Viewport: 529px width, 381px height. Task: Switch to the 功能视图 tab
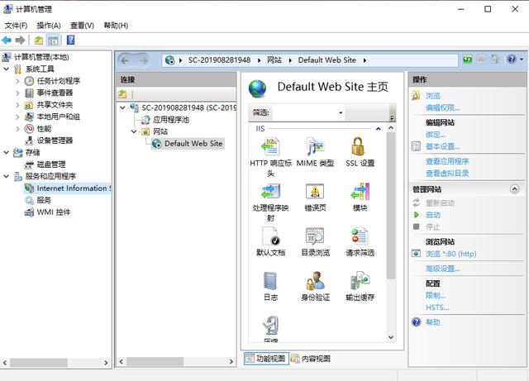coord(266,359)
